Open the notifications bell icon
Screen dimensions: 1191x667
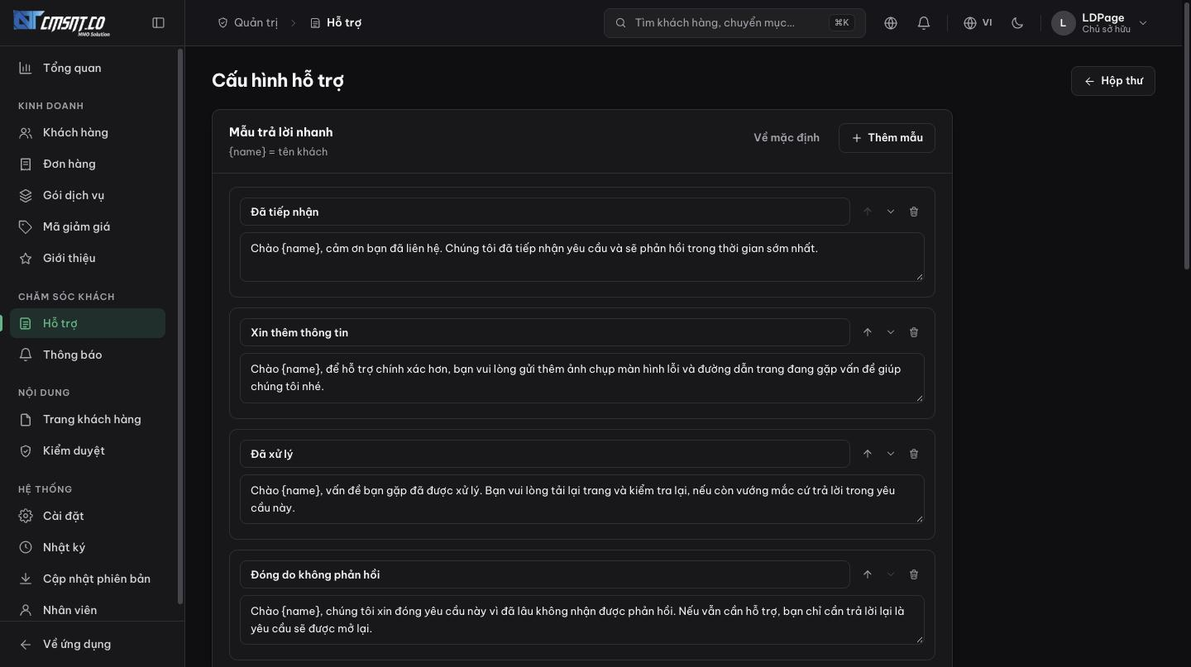[924, 23]
